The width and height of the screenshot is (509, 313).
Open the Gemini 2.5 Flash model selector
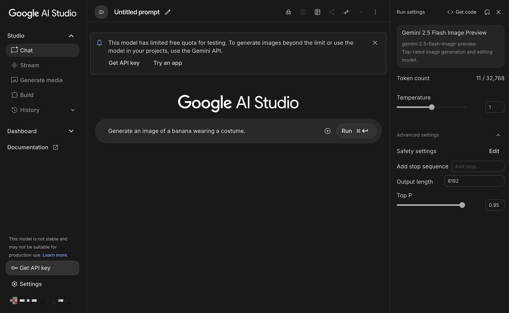[451, 46]
